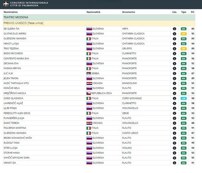Click the name PUNGERŠEK JULIJA

[14, 118]
